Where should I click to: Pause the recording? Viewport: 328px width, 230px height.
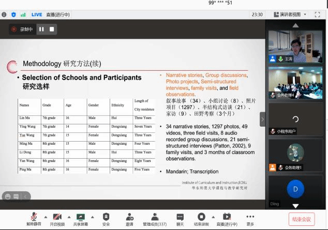tap(41, 29)
